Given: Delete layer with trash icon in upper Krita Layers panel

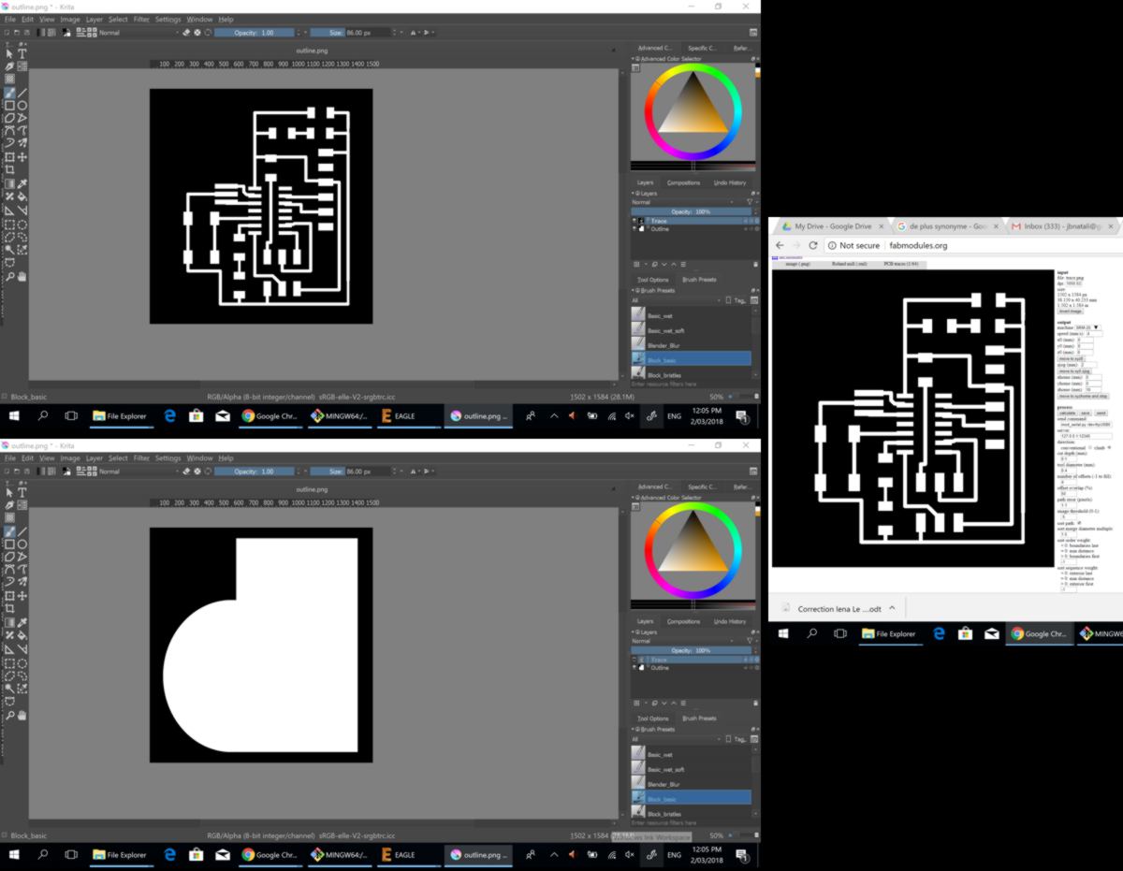Looking at the screenshot, I should [755, 264].
